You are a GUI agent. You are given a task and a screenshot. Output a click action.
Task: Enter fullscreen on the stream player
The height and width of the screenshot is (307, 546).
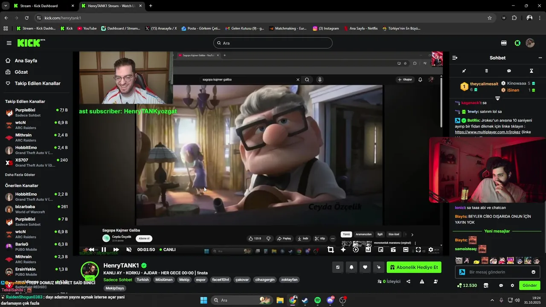tap(418, 249)
